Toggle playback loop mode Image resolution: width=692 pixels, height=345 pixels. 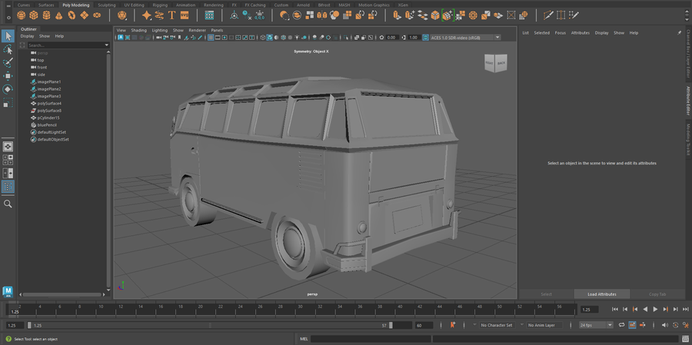[x=622, y=325]
